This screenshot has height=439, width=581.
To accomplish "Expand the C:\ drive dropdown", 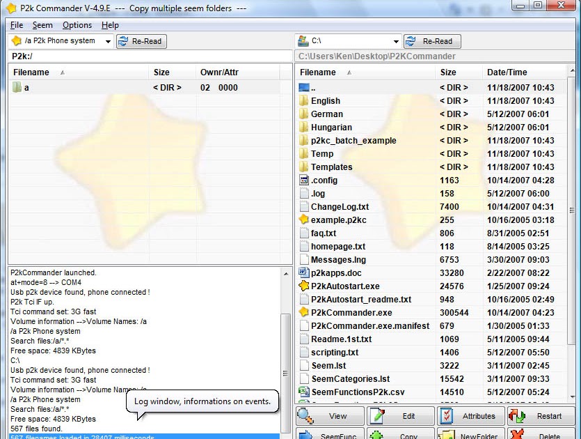I will (x=396, y=41).
